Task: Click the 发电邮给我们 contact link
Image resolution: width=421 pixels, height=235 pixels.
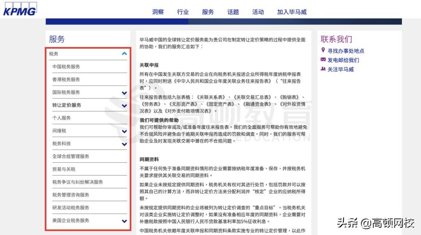Action: click(x=344, y=60)
